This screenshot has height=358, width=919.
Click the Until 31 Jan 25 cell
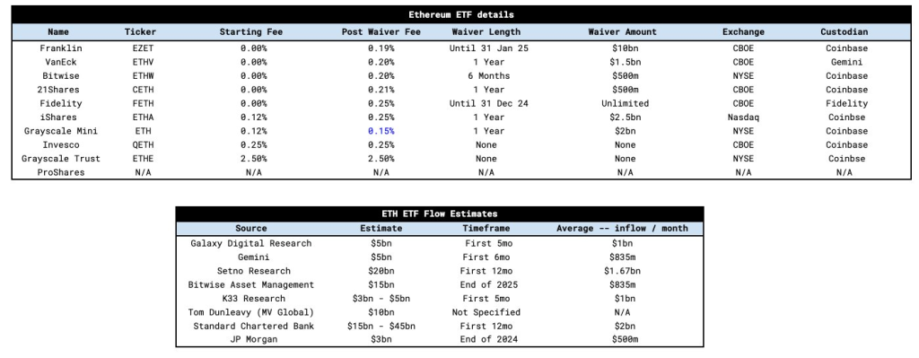click(489, 48)
